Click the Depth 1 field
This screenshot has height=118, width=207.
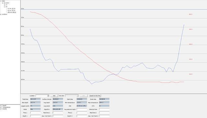pyautogui.click(x=35, y=116)
